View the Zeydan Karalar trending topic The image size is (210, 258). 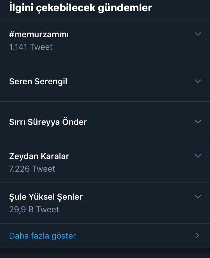[39, 156]
